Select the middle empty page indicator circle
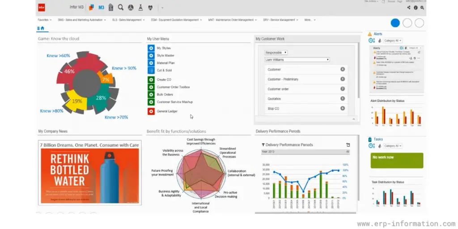 point(407,23)
